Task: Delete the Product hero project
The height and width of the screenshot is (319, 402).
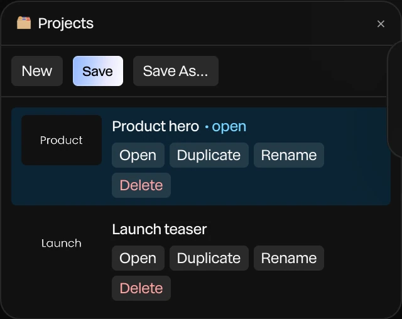Action: coord(141,185)
